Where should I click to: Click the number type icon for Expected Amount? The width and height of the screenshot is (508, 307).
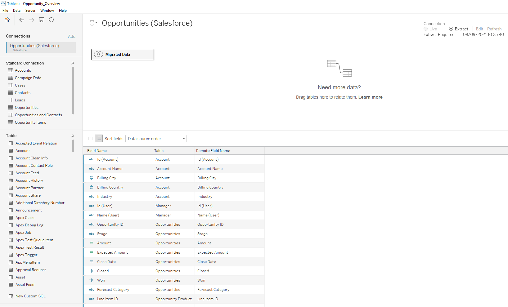pos(92,252)
